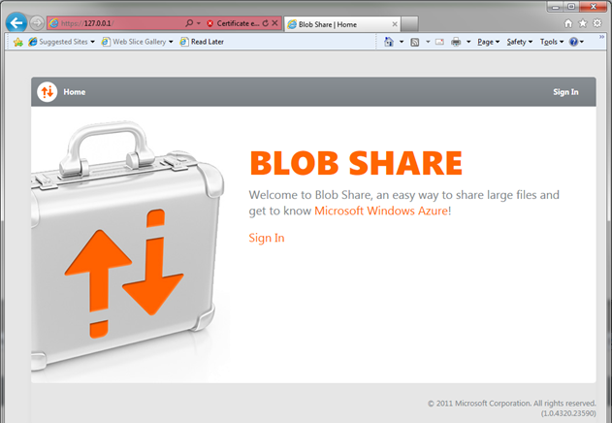Click the command bar Home page icon
Screen dimensions: 612x423
pyautogui.click(x=389, y=42)
